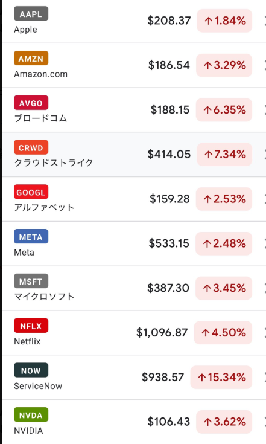Click the NFLX ticker badge
This screenshot has width=266, height=444.
pos(31,326)
